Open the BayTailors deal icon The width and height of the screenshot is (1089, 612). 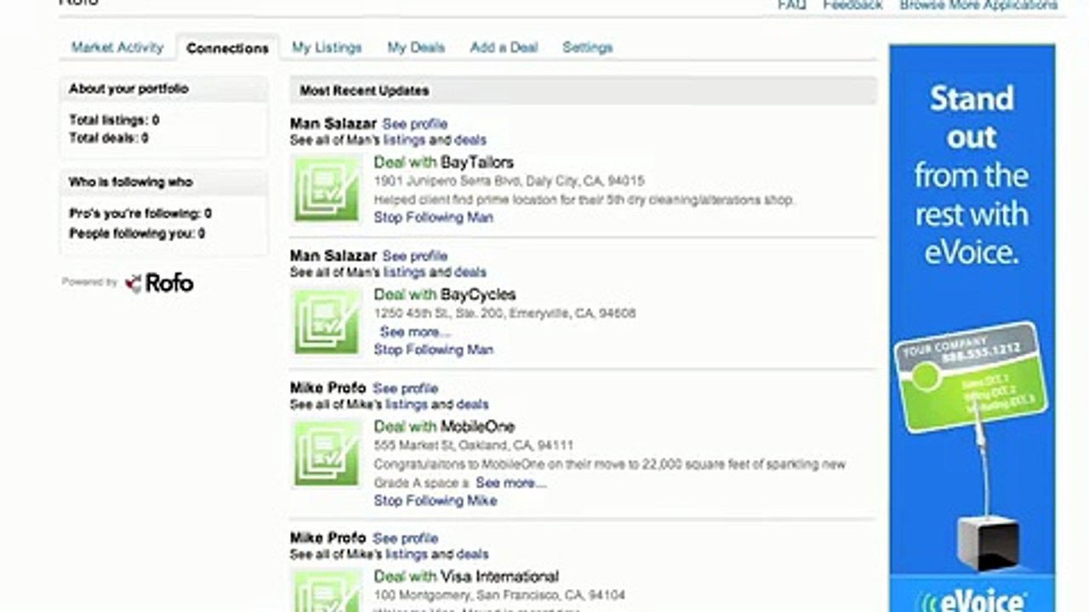pyautogui.click(x=328, y=189)
